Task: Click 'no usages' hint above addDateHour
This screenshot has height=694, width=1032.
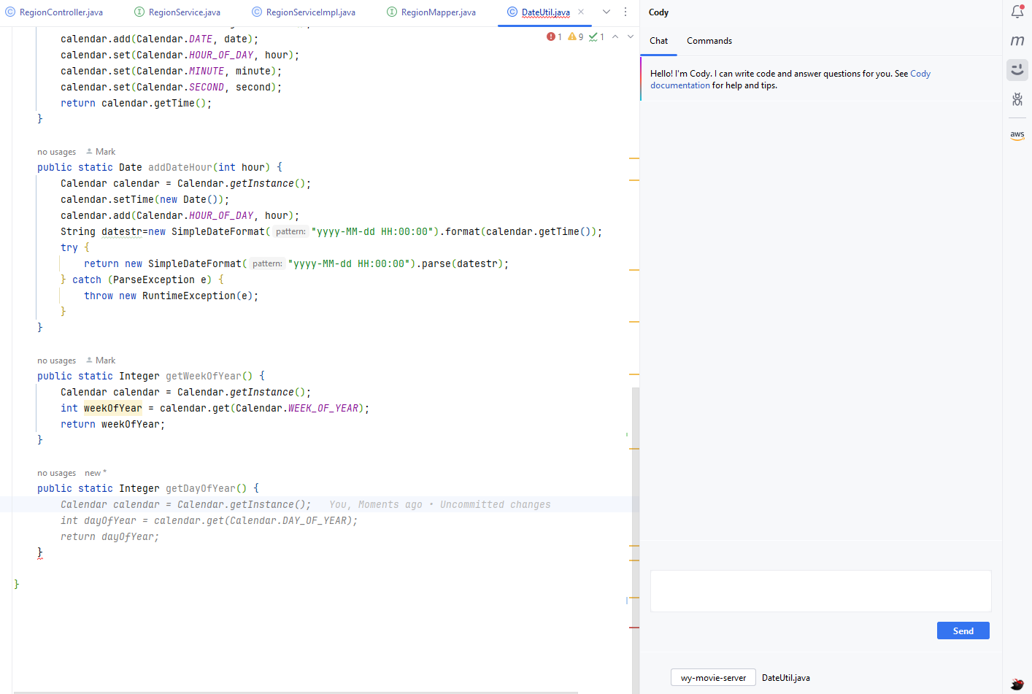Action: [x=56, y=152]
